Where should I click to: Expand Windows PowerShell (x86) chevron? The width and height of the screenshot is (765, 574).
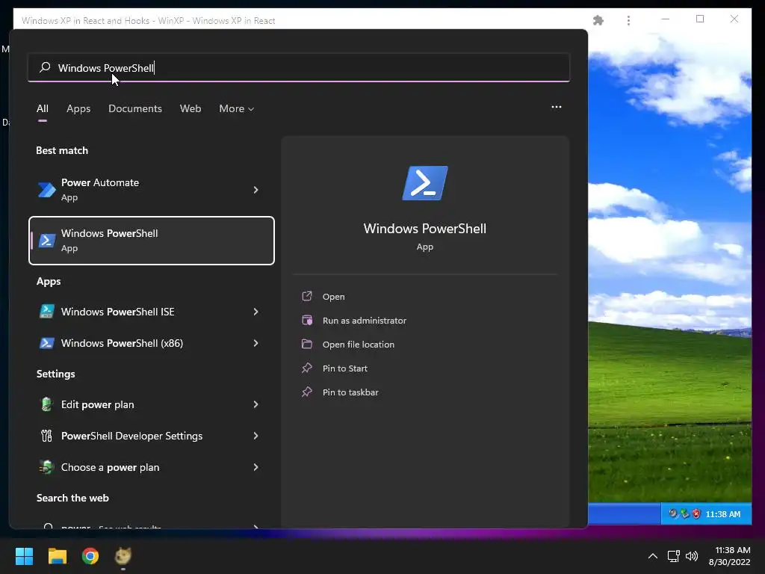pyautogui.click(x=255, y=343)
